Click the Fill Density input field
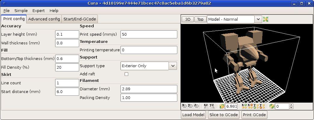The height and width of the screenshot is (120, 314). [67, 67]
